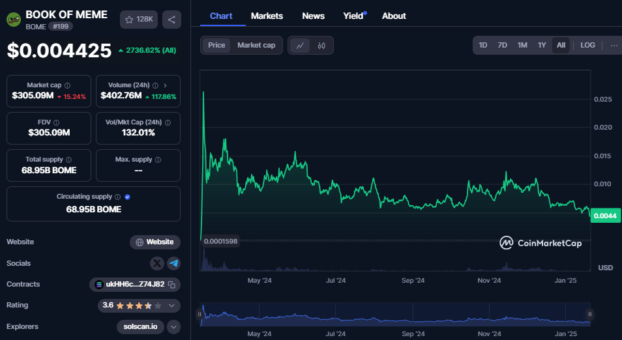
Task: Click the Market cap info icon
Action: (67, 85)
